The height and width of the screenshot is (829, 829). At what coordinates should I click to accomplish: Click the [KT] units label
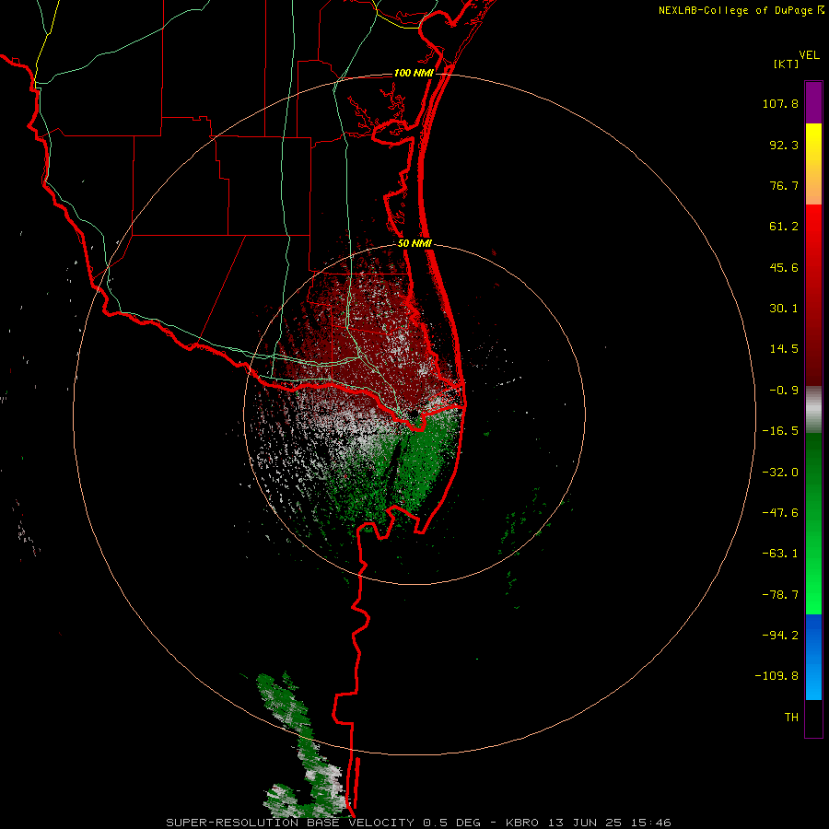(x=786, y=64)
